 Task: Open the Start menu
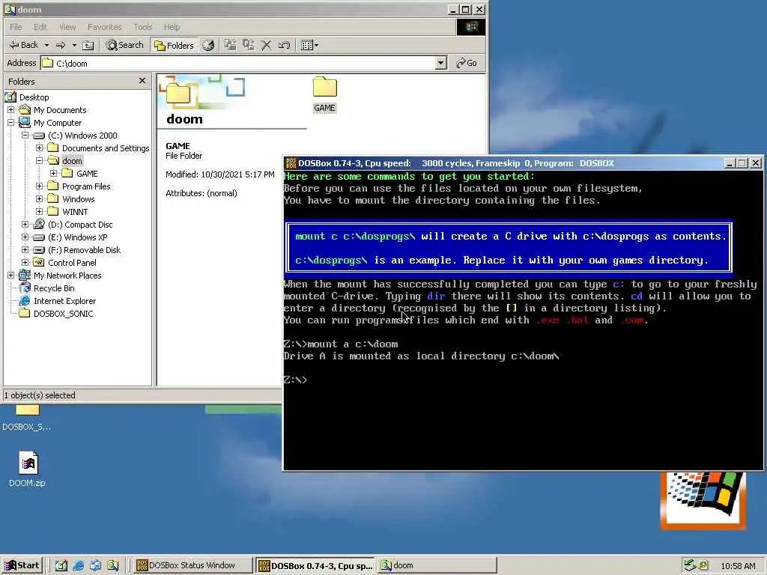click(22, 565)
